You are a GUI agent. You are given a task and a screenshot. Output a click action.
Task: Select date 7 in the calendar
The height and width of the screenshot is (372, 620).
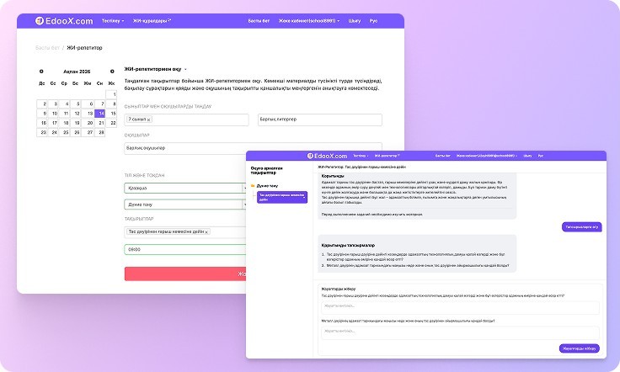[x=100, y=104]
